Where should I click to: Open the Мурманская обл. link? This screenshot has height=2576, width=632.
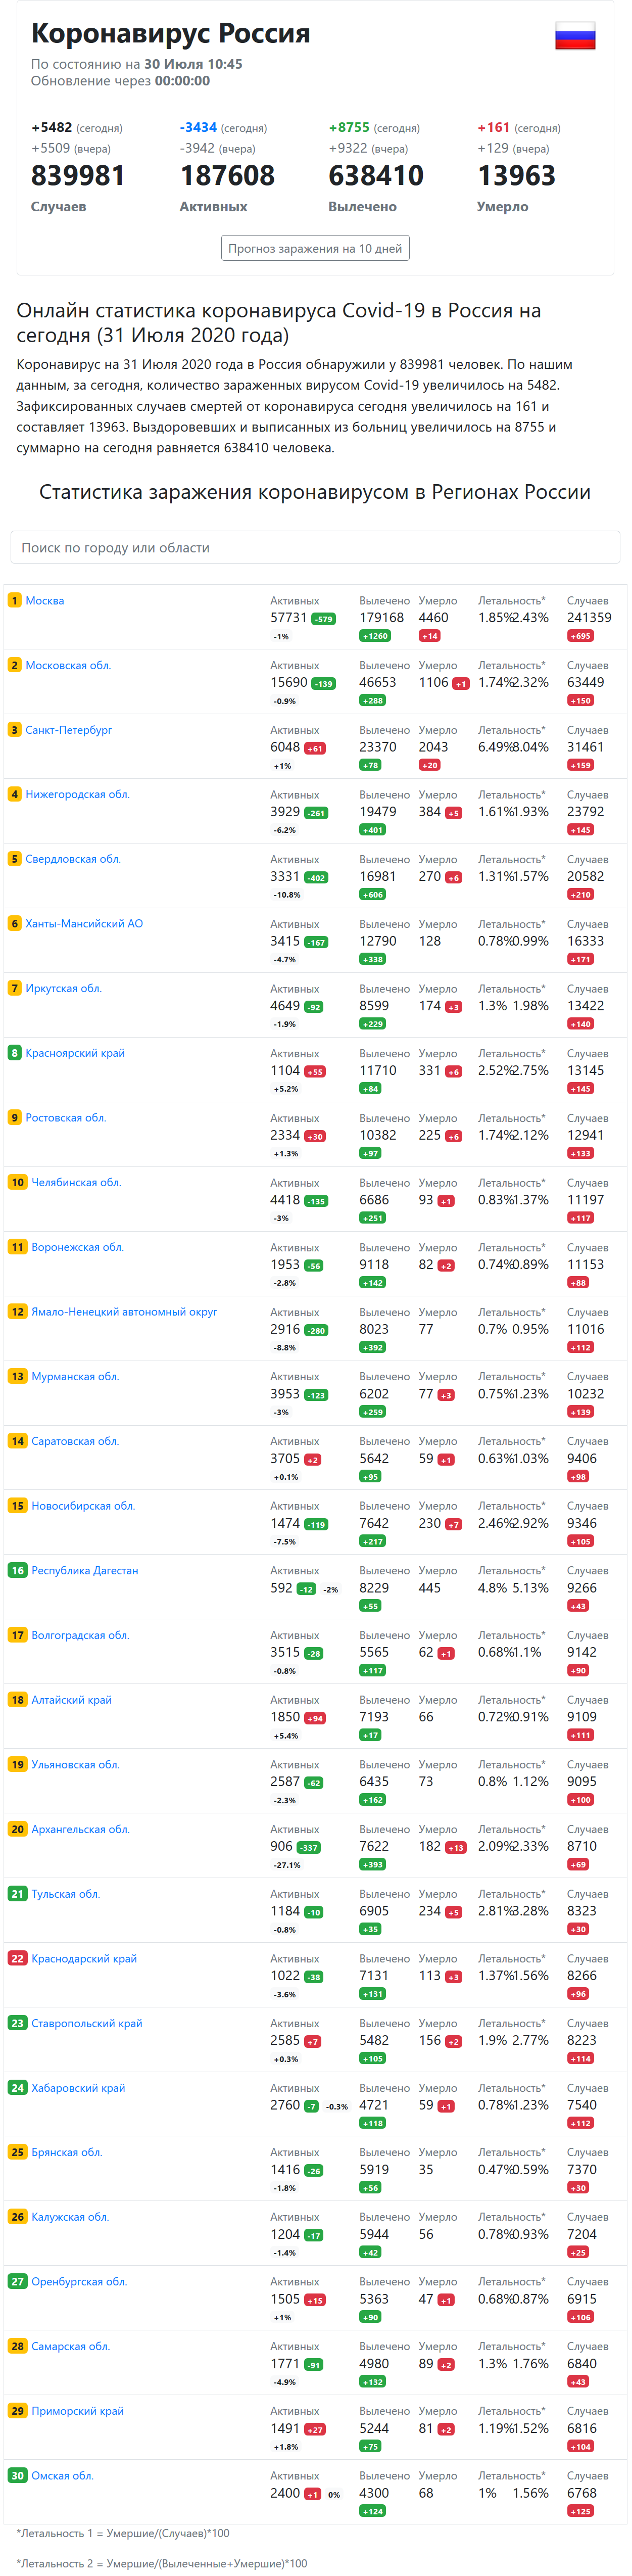(75, 1376)
